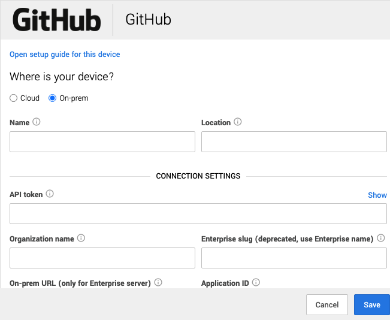Click the info icon next to Name

pos(37,122)
